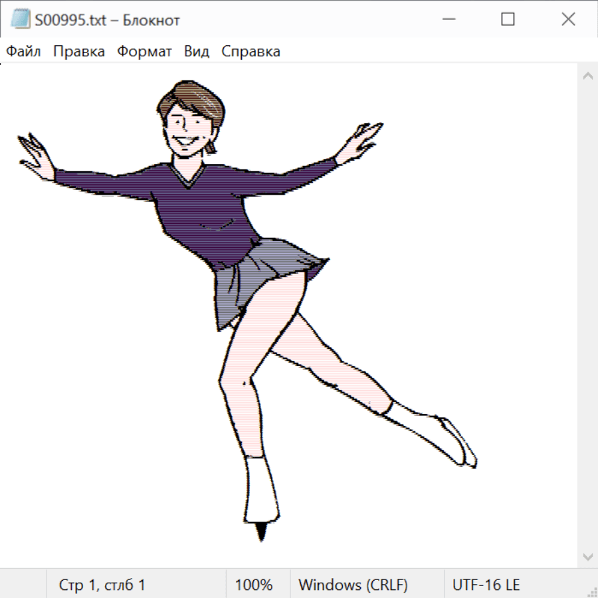Click the 100% zoom level in status bar
Viewport: 598px width, 598px height.
point(254,585)
